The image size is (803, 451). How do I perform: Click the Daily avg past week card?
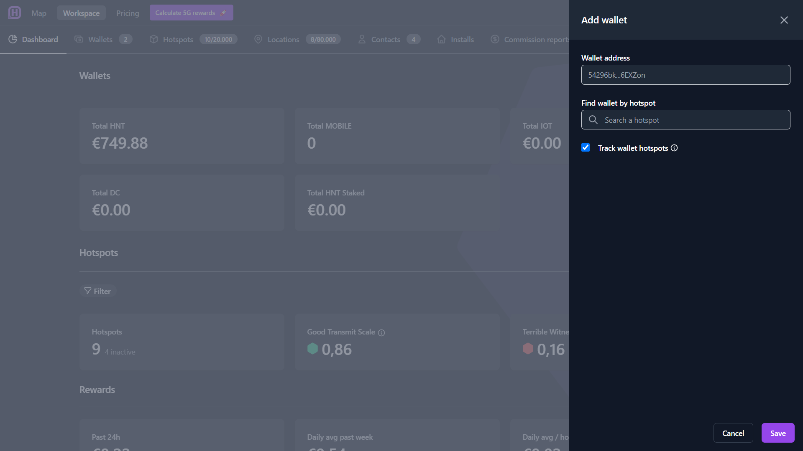[x=397, y=435]
